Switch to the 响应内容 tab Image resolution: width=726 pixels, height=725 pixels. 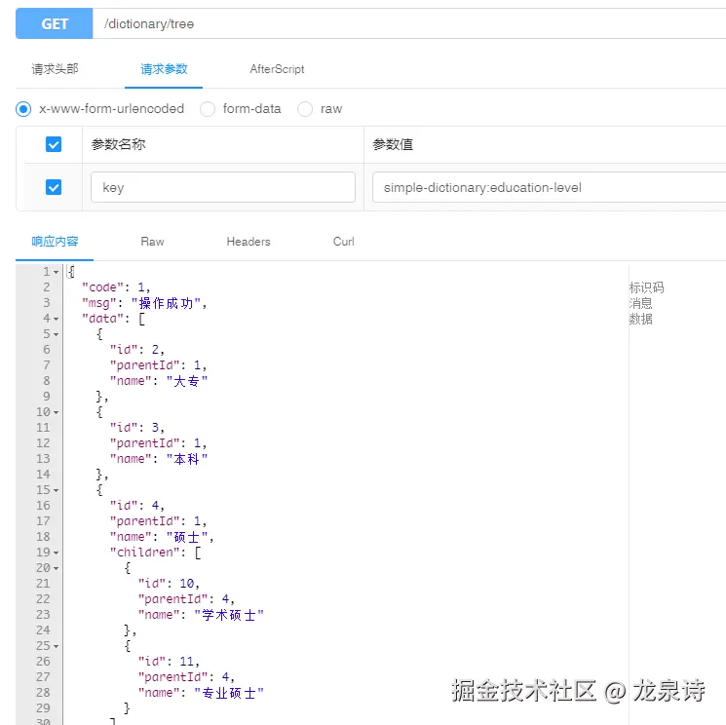click(55, 242)
